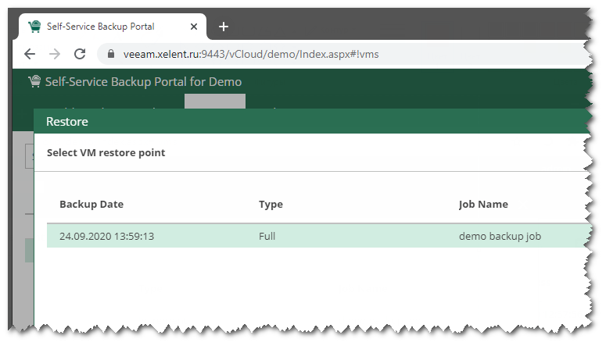Click the Full type cell
Viewport: 606px width, 346px height.
267,237
